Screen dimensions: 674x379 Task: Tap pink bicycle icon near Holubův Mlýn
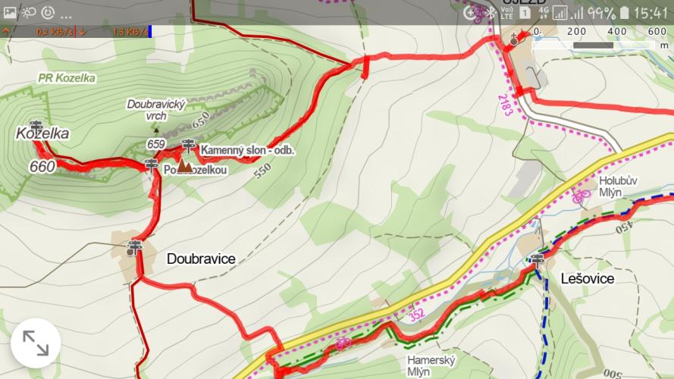(581, 196)
